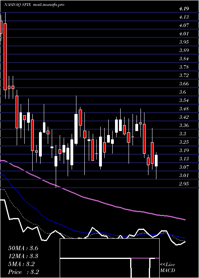Click the 3.19 price axis label

184,151
